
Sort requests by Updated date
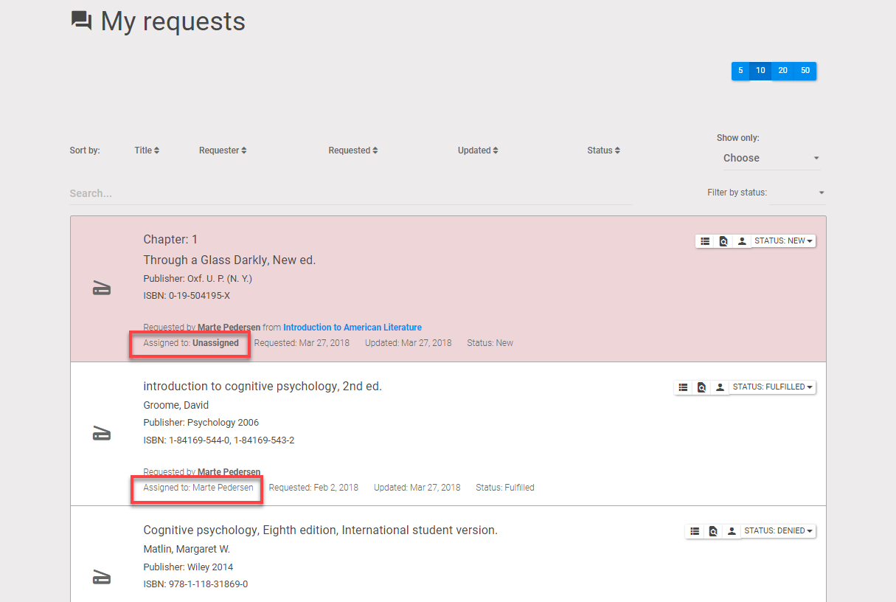478,150
